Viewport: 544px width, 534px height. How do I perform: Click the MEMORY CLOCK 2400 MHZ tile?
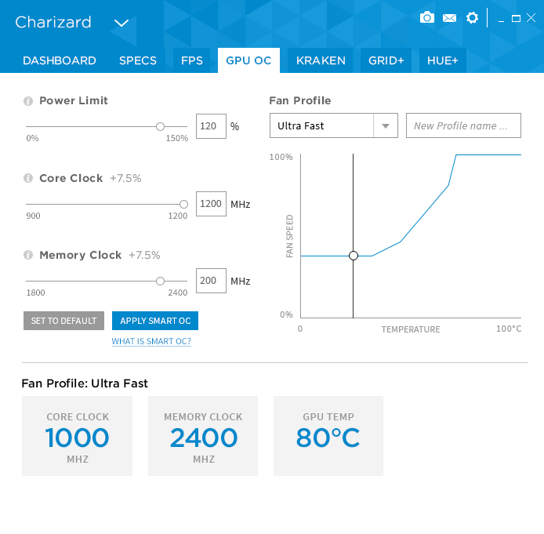coord(203,436)
